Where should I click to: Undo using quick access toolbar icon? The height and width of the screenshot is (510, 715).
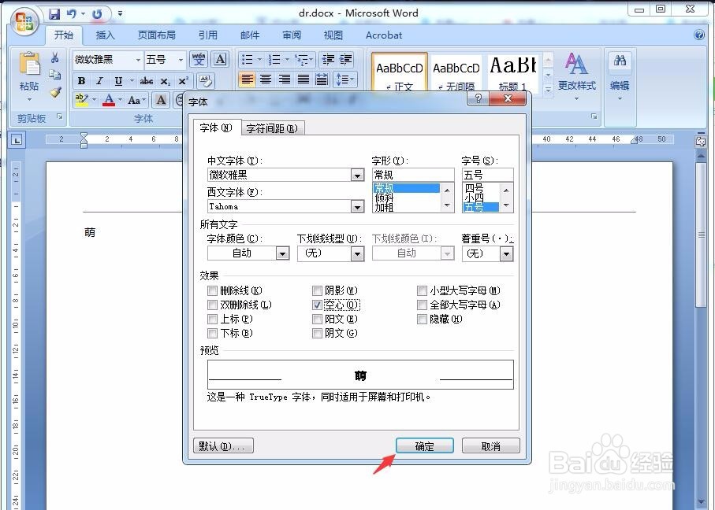pyautogui.click(x=72, y=14)
